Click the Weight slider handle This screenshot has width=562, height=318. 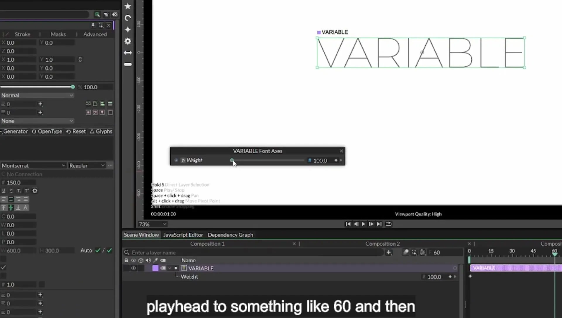[x=232, y=160]
